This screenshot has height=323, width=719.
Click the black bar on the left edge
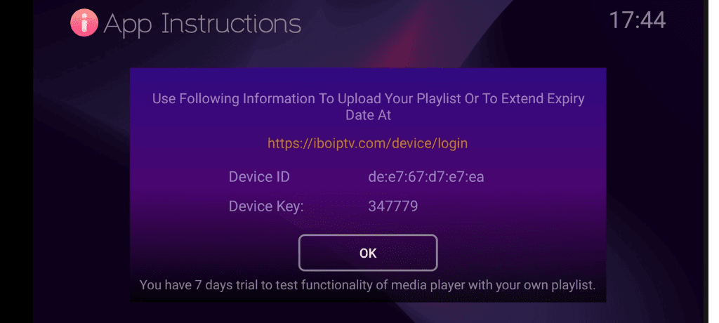click(x=16, y=161)
